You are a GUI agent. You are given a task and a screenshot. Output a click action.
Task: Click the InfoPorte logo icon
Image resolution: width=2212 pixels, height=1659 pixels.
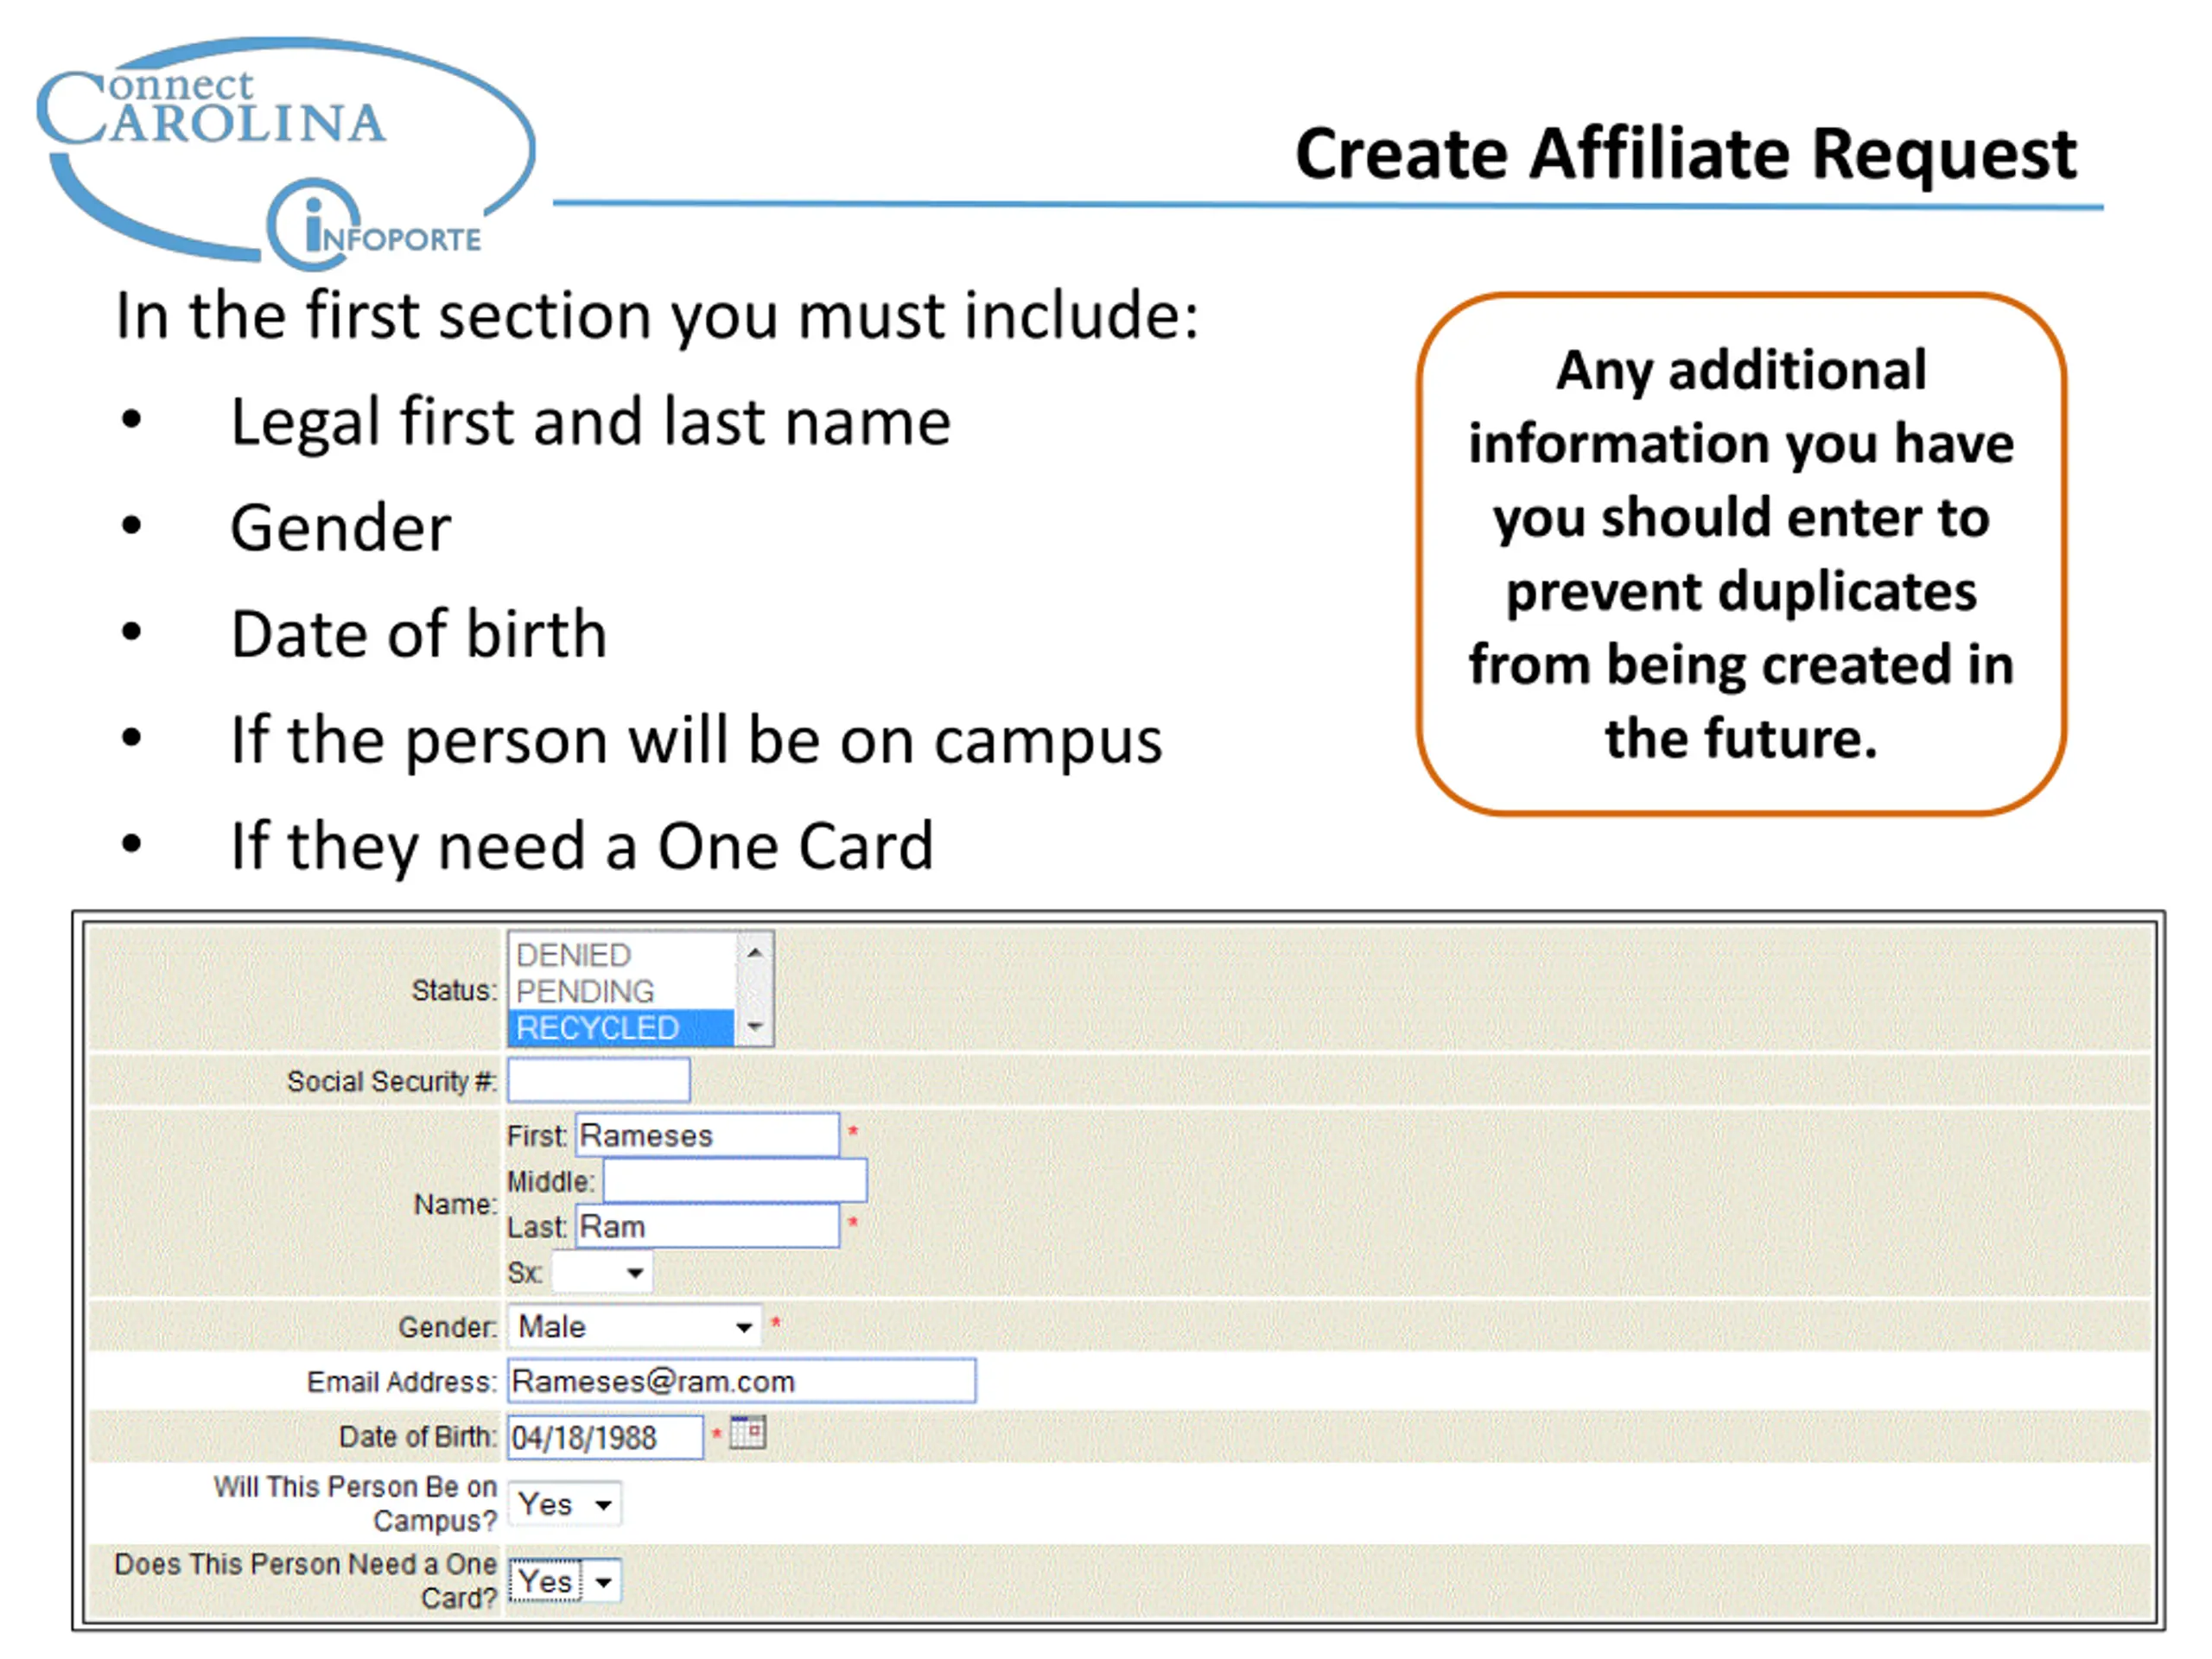click(x=374, y=225)
